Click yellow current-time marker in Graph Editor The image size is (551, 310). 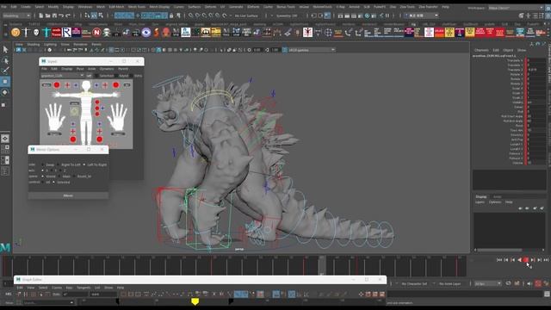(195, 301)
